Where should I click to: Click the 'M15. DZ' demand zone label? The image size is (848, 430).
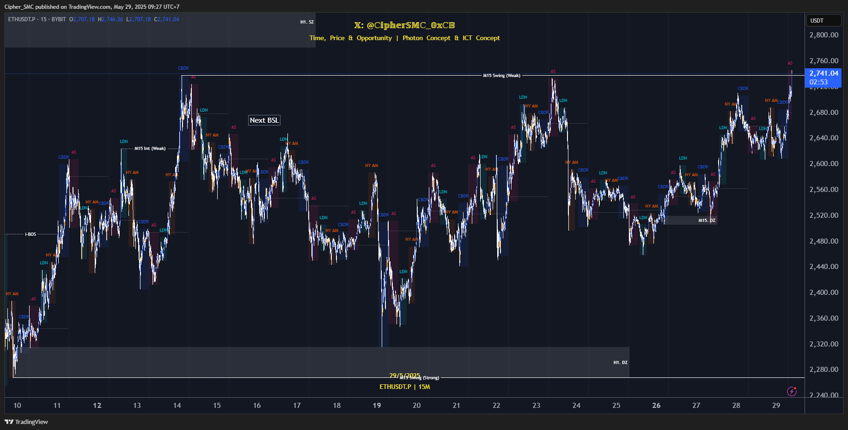pyautogui.click(x=707, y=221)
